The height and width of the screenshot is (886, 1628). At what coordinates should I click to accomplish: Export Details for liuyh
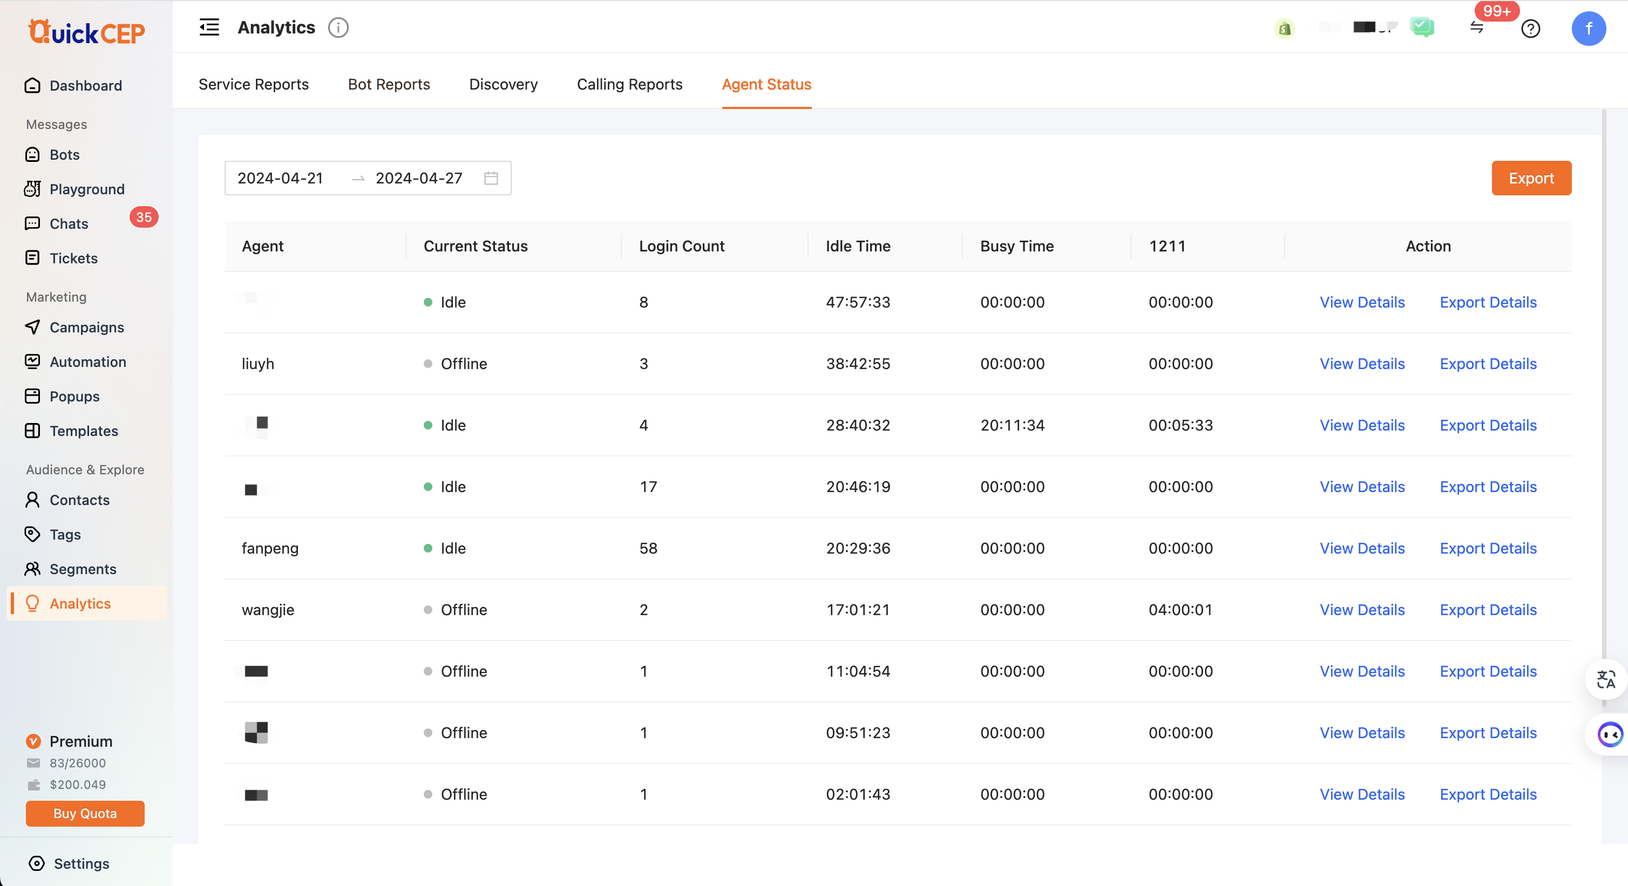tap(1488, 363)
